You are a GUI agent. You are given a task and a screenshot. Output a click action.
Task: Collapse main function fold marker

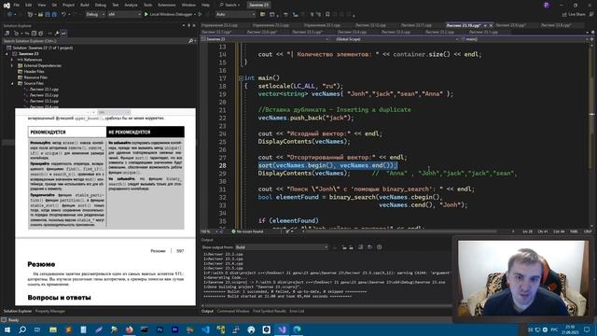click(241, 78)
